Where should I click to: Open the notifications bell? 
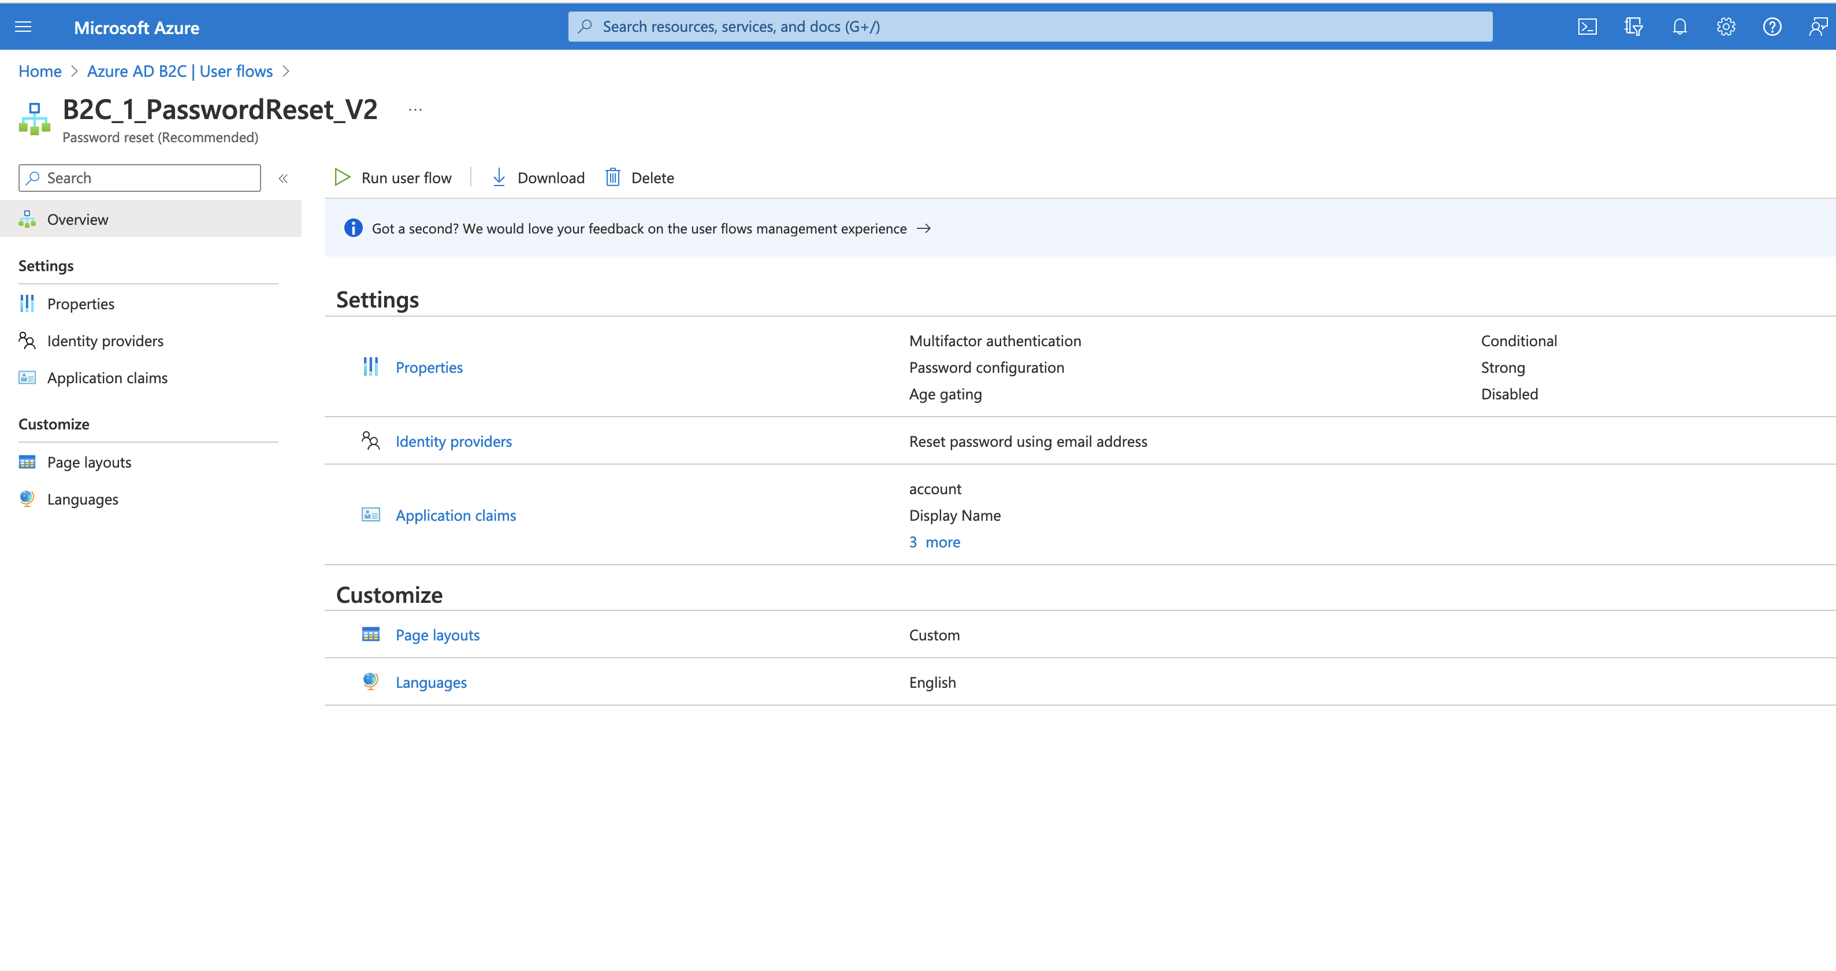[1679, 27]
